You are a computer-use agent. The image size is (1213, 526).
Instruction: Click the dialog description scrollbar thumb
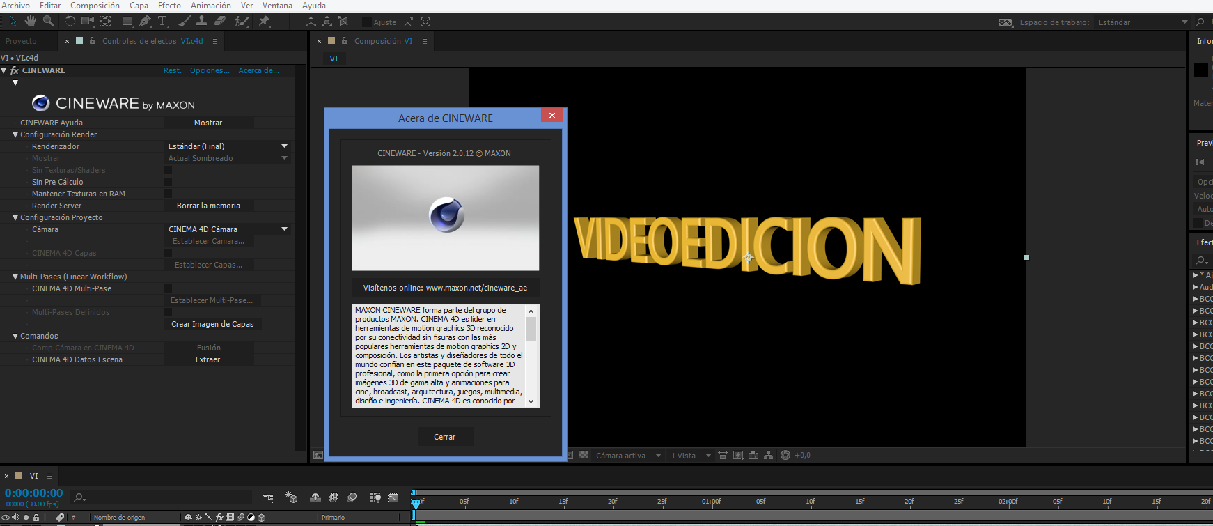pyautogui.click(x=531, y=329)
